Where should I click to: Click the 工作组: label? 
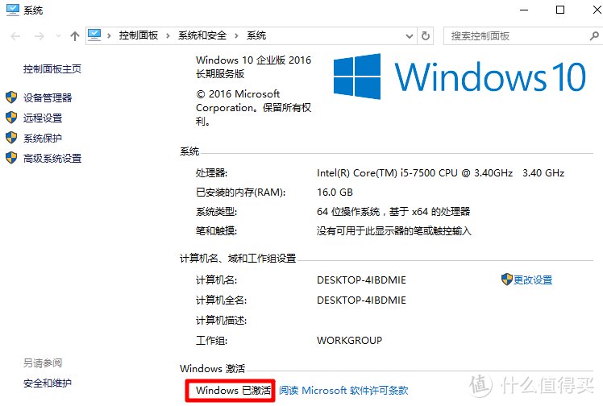pyautogui.click(x=211, y=340)
